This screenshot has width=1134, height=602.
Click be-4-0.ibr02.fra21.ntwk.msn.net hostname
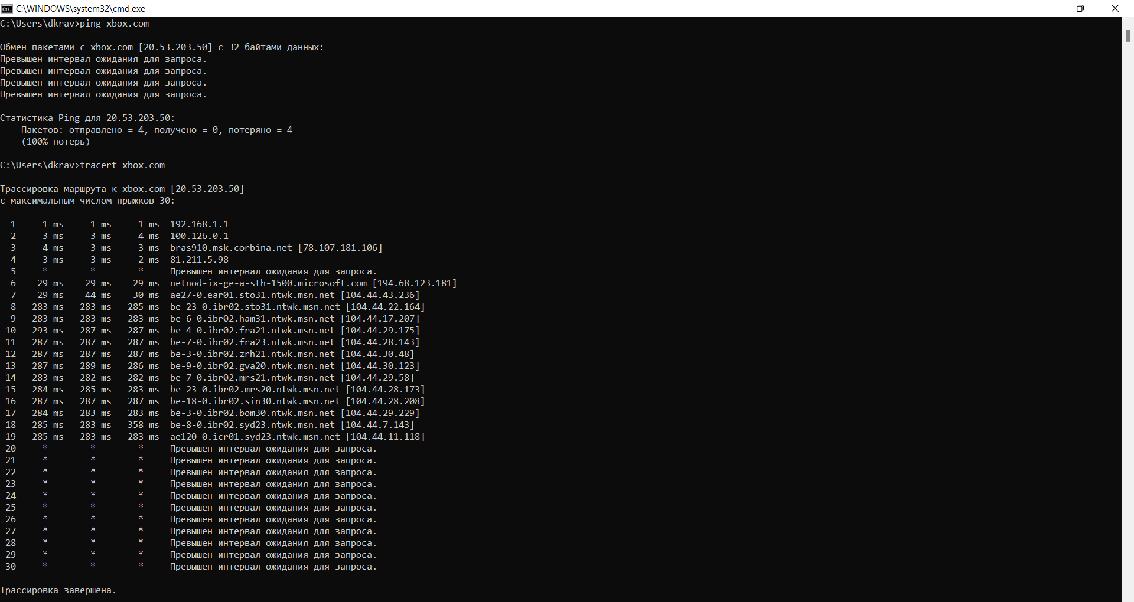pyautogui.click(x=252, y=331)
